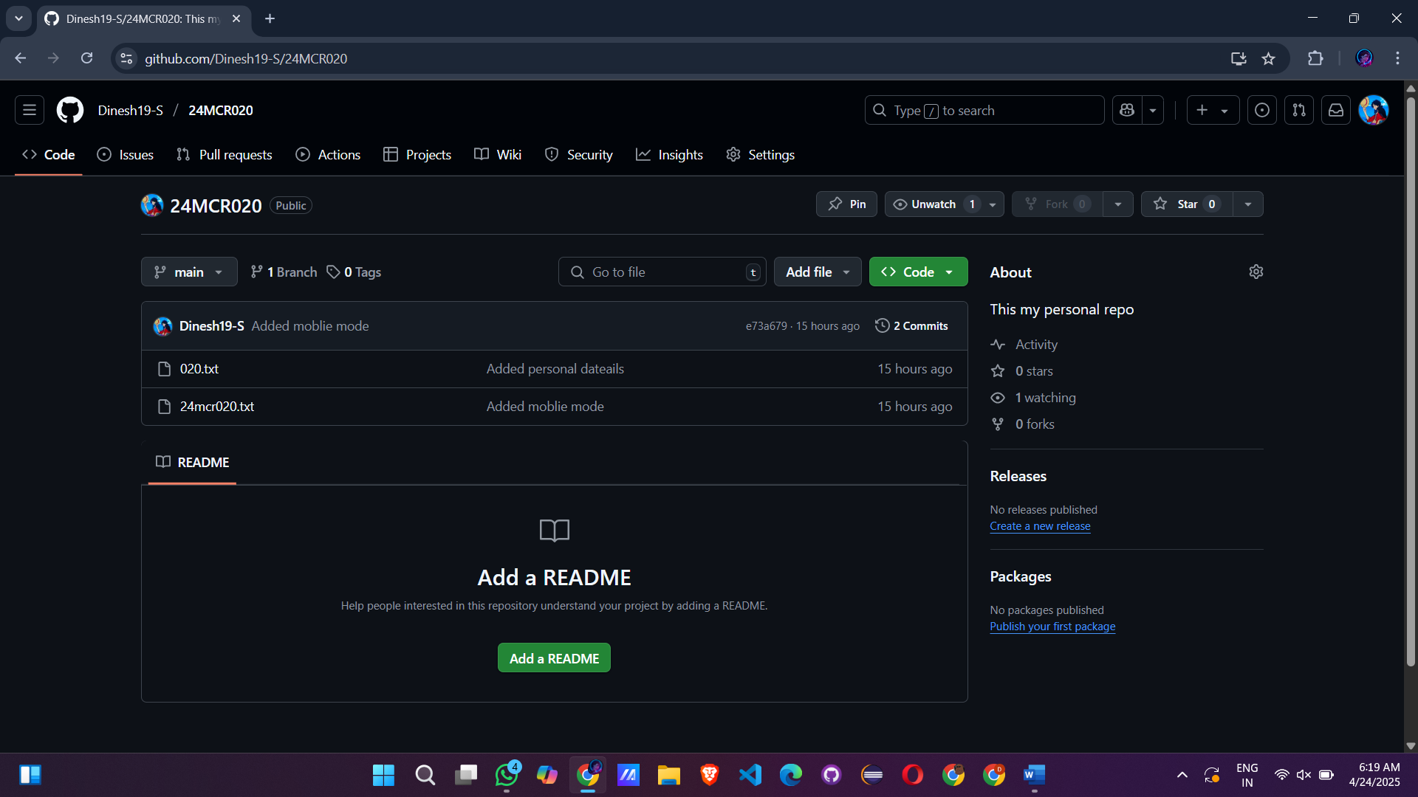Open the Insights tab
Image resolution: width=1418 pixels, height=797 pixels.
669,155
